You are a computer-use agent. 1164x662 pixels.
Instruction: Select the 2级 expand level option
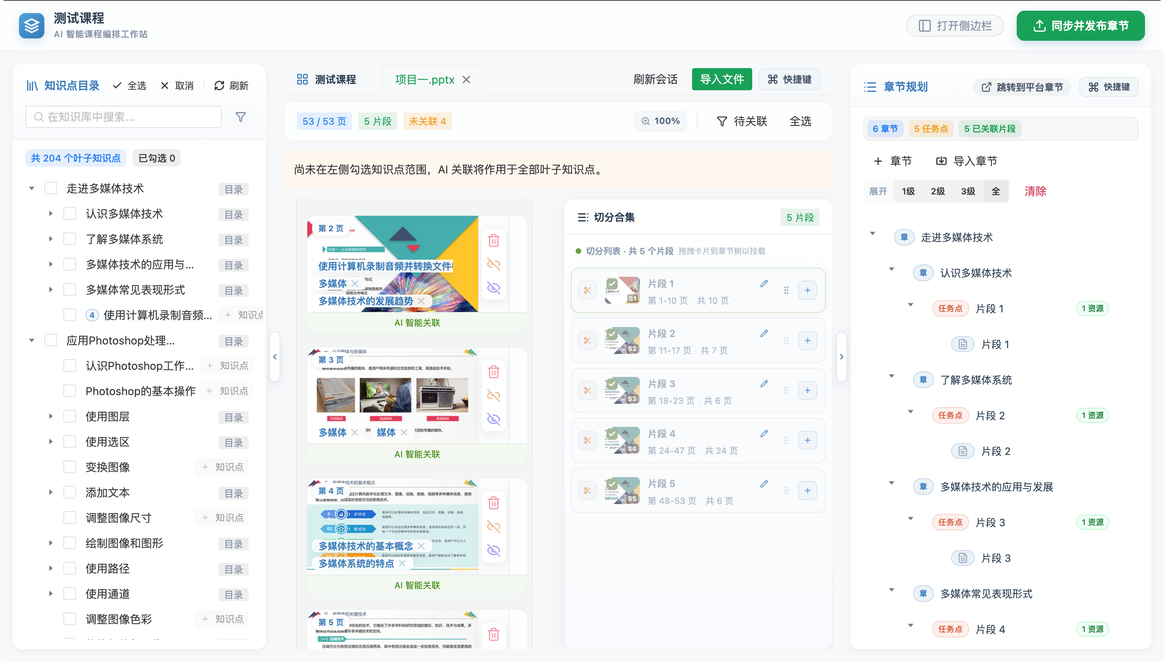point(937,191)
